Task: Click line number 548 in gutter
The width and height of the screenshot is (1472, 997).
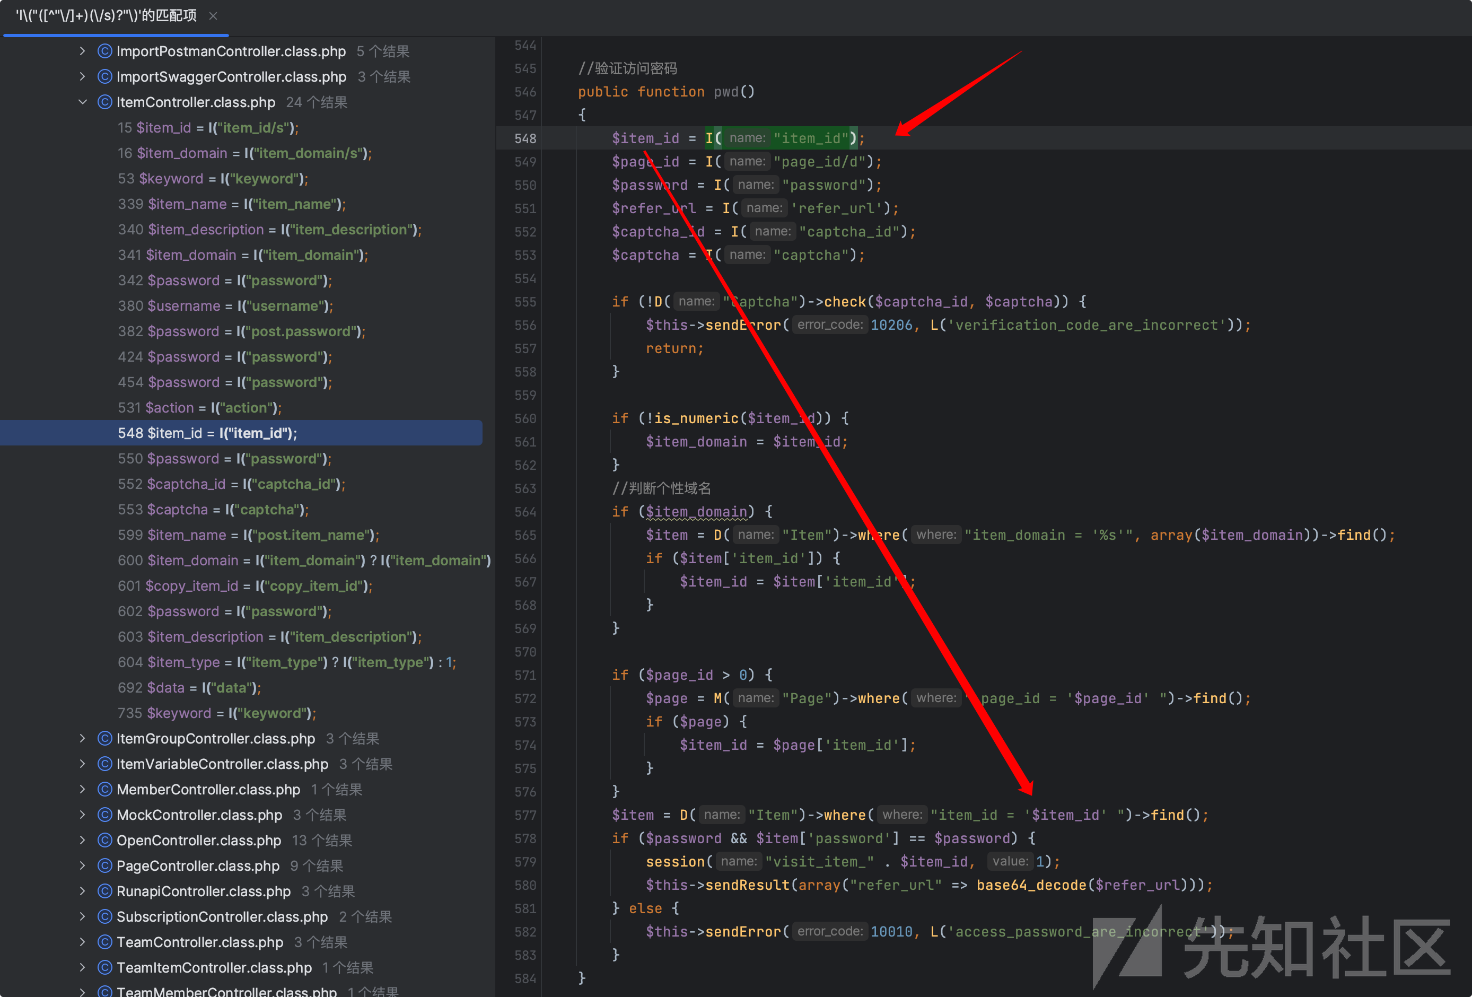Action: [x=525, y=138]
